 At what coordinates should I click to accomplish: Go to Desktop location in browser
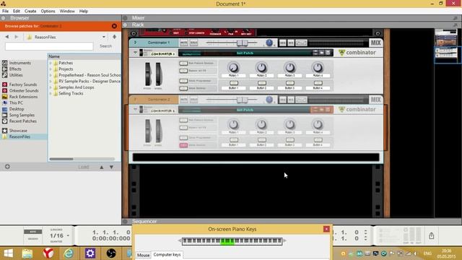pyautogui.click(x=17, y=109)
